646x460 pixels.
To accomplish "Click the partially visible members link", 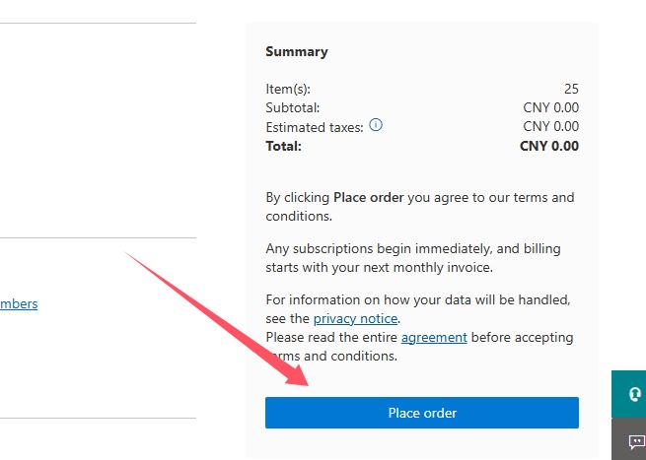I will [x=19, y=303].
